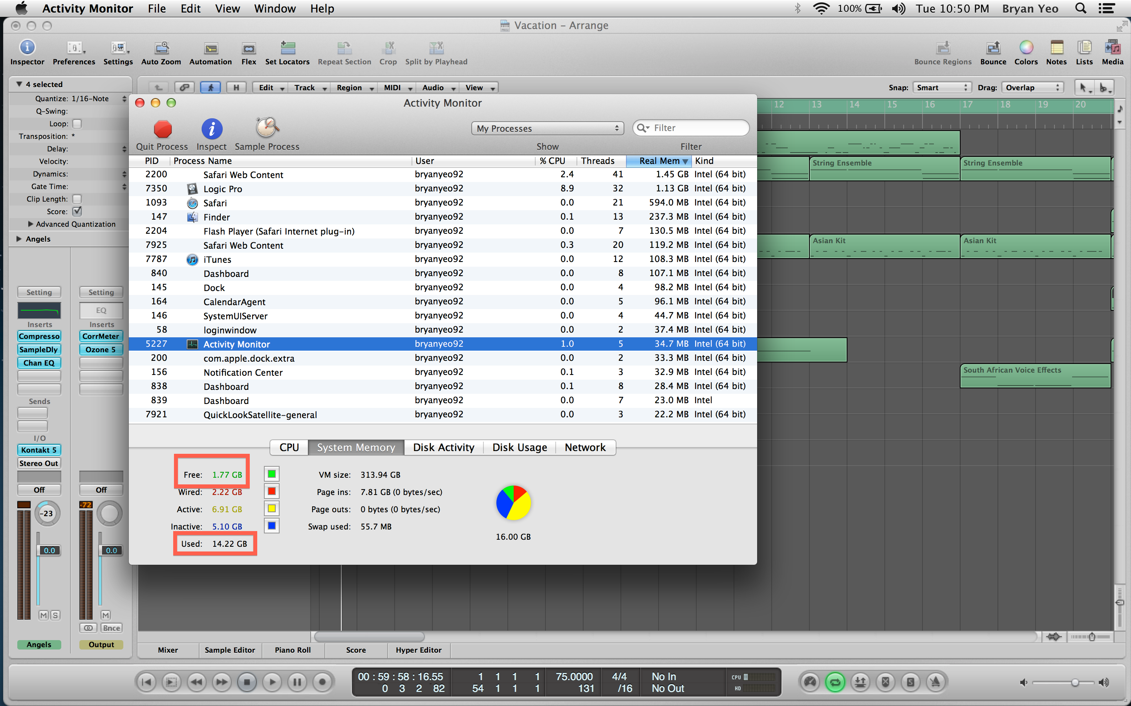
Task: Toggle the Link button in Arrange
Action: pos(185,87)
